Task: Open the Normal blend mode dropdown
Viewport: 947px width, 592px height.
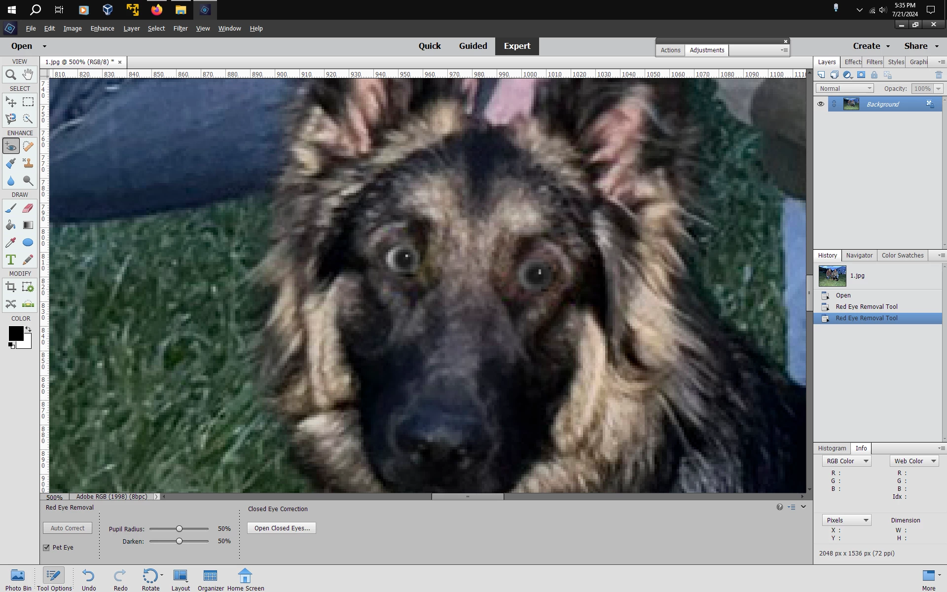Action: [x=844, y=89]
